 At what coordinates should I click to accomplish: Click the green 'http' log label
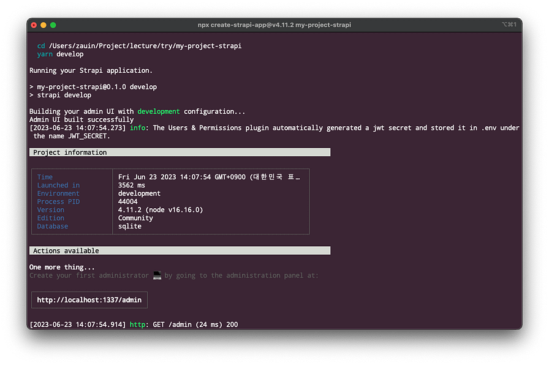point(138,325)
